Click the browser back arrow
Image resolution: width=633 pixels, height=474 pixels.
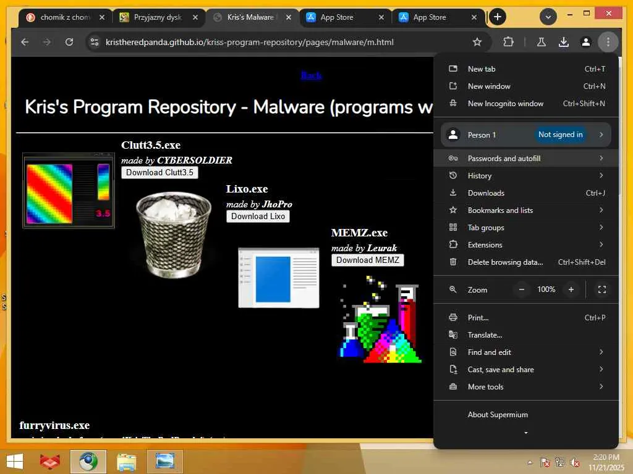(25, 42)
